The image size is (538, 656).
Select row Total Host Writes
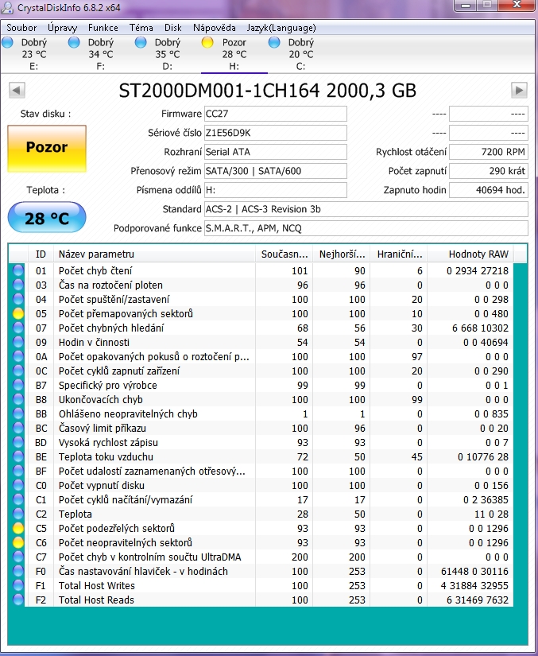click(x=261, y=586)
